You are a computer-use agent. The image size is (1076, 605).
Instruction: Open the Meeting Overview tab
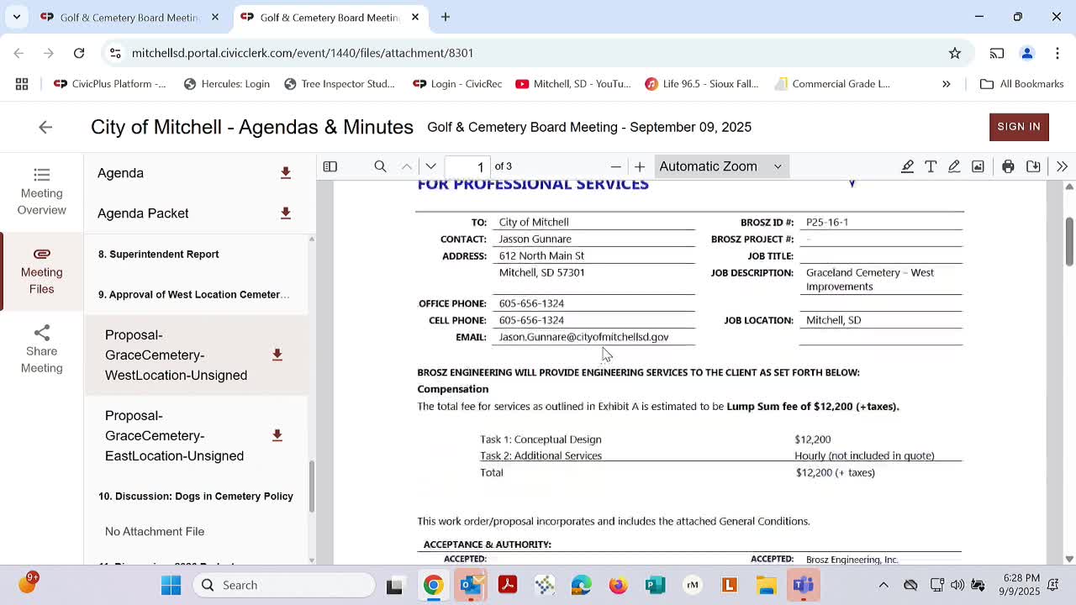pos(42,192)
